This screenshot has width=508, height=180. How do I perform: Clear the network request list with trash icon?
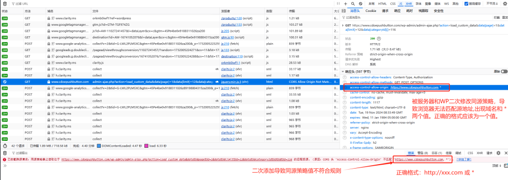(x=4, y=3)
